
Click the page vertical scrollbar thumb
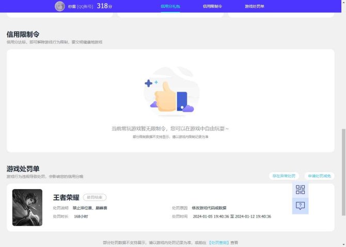click(x=343, y=172)
